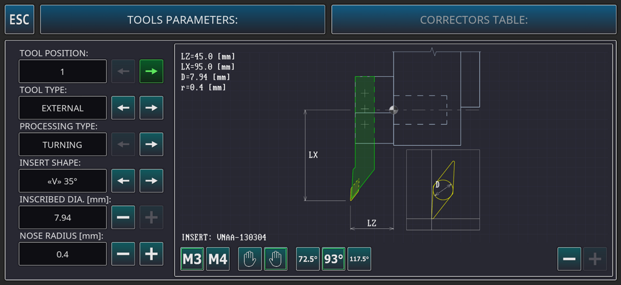Open the Correctors Table tab
Screen dimensions: 621x285
tap(474, 19)
